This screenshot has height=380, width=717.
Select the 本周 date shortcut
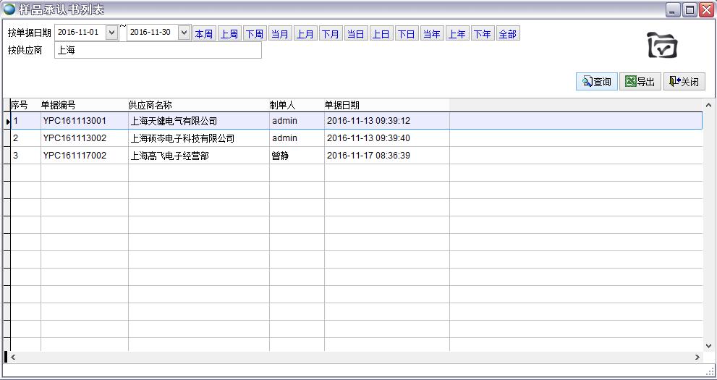[x=204, y=34]
